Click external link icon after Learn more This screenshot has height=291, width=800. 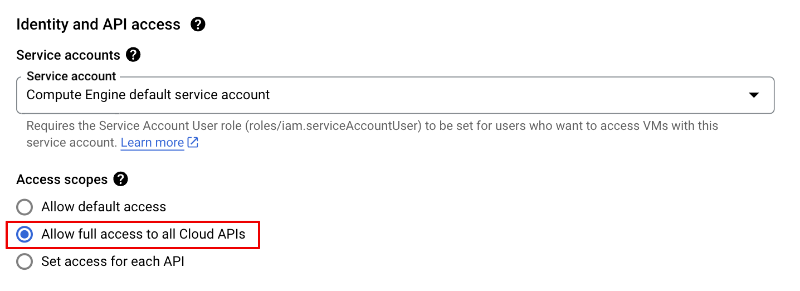(x=193, y=143)
